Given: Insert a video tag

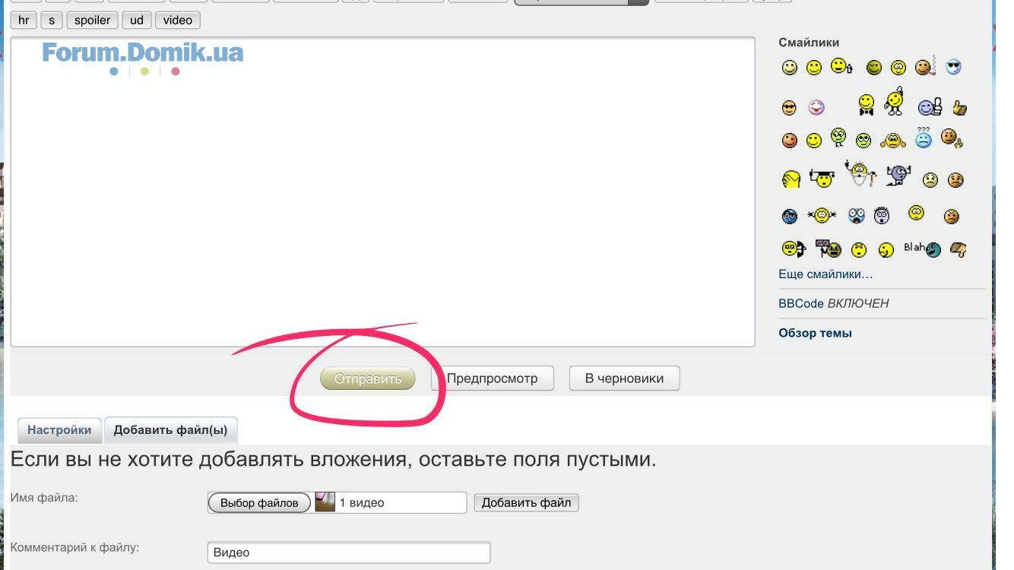Looking at the screenshot, I should click(178, 20).
